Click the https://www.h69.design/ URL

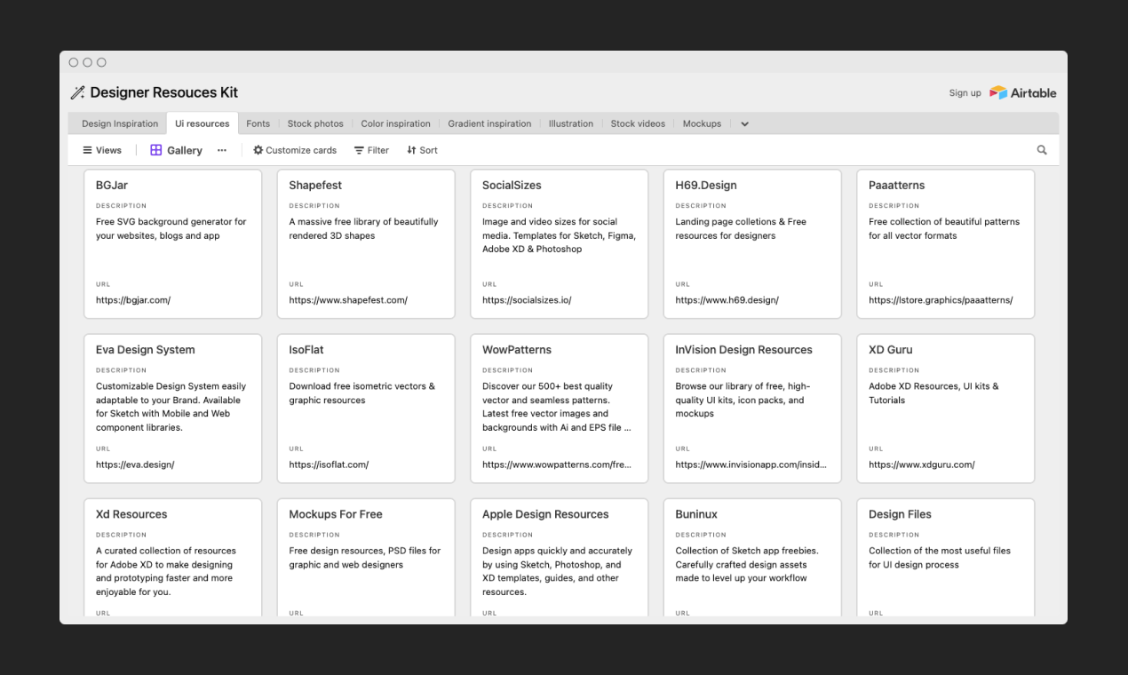pyautogui.click(x=727, y=300)
